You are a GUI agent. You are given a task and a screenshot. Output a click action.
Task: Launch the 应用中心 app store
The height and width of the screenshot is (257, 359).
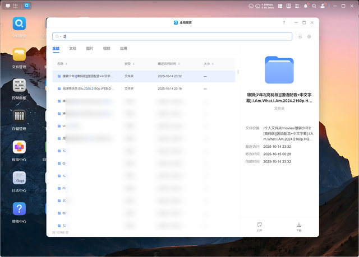pyautogui.click(x=19, y=147)
